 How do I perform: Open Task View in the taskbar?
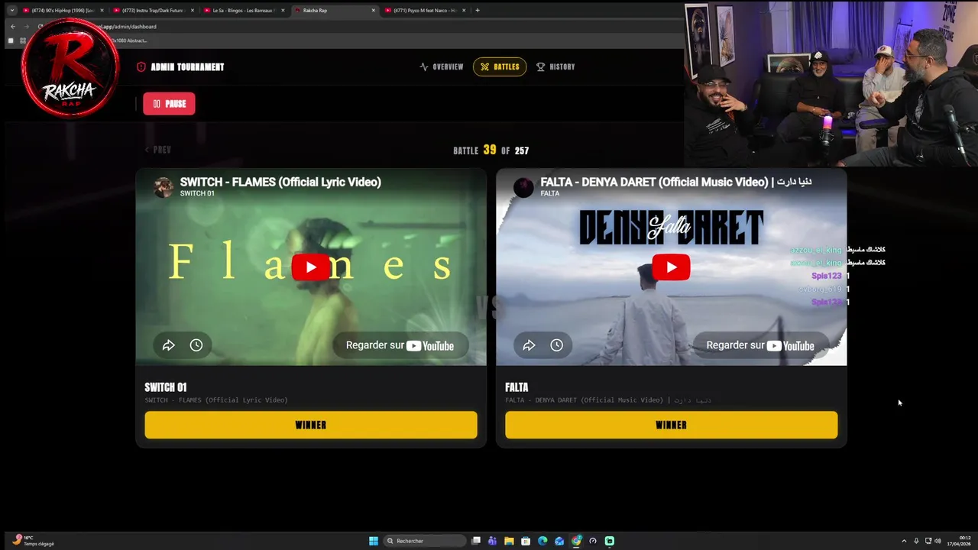tap(476, 541)
